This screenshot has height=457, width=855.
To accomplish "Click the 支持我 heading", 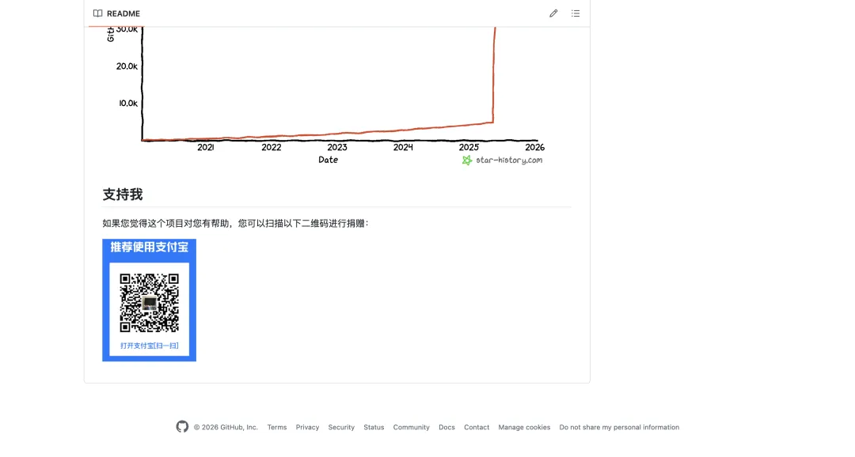I will coord(123,195).
